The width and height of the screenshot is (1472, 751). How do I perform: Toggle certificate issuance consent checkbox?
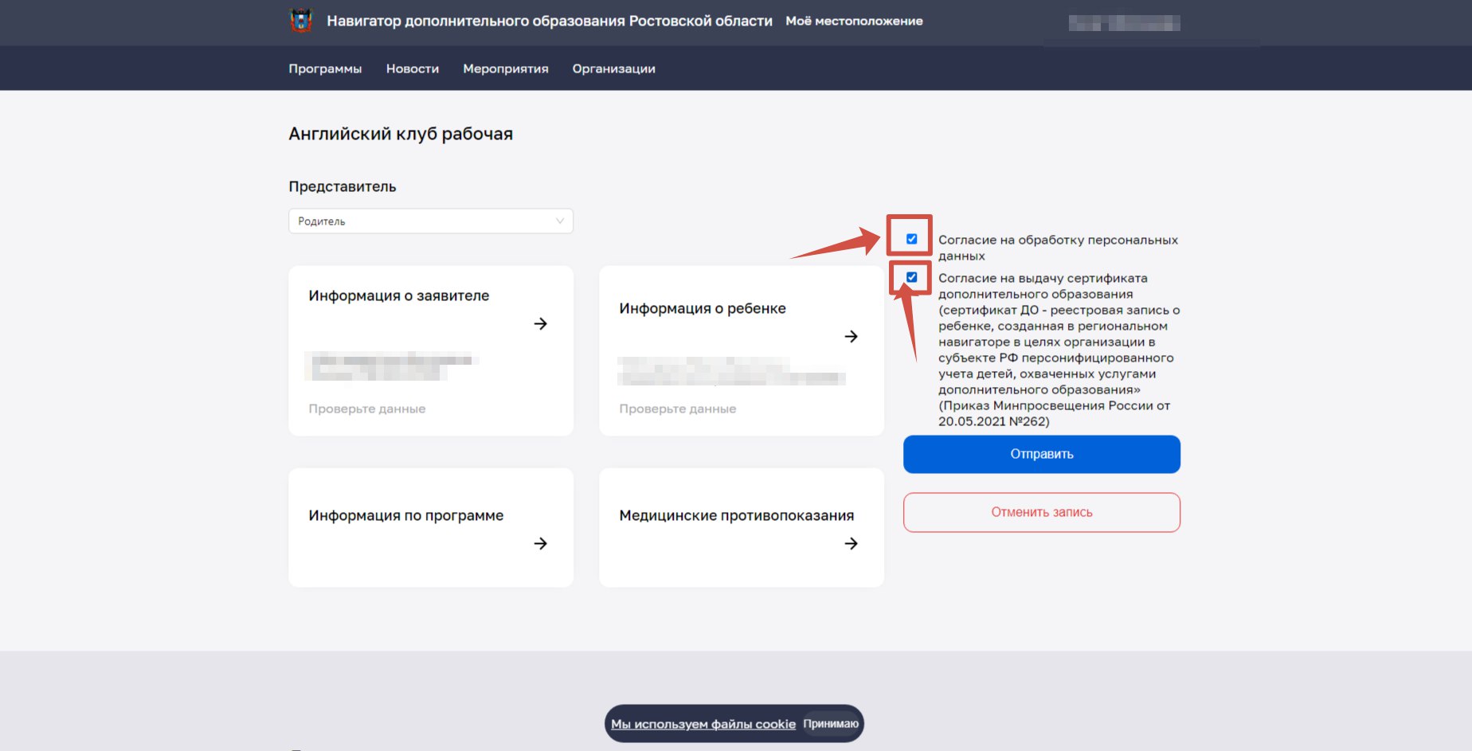point(911,277)
